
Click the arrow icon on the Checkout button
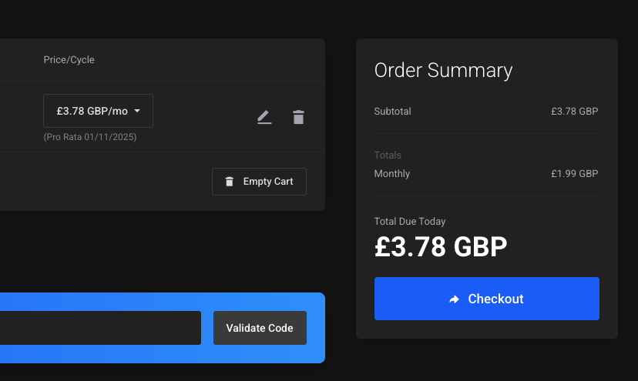coord(454,299)
